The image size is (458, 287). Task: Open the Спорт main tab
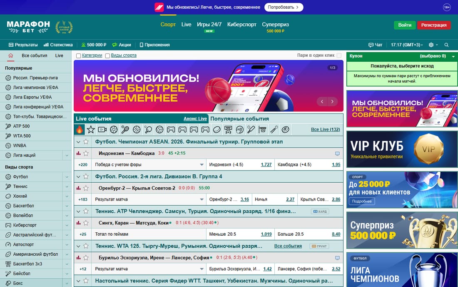168,24
